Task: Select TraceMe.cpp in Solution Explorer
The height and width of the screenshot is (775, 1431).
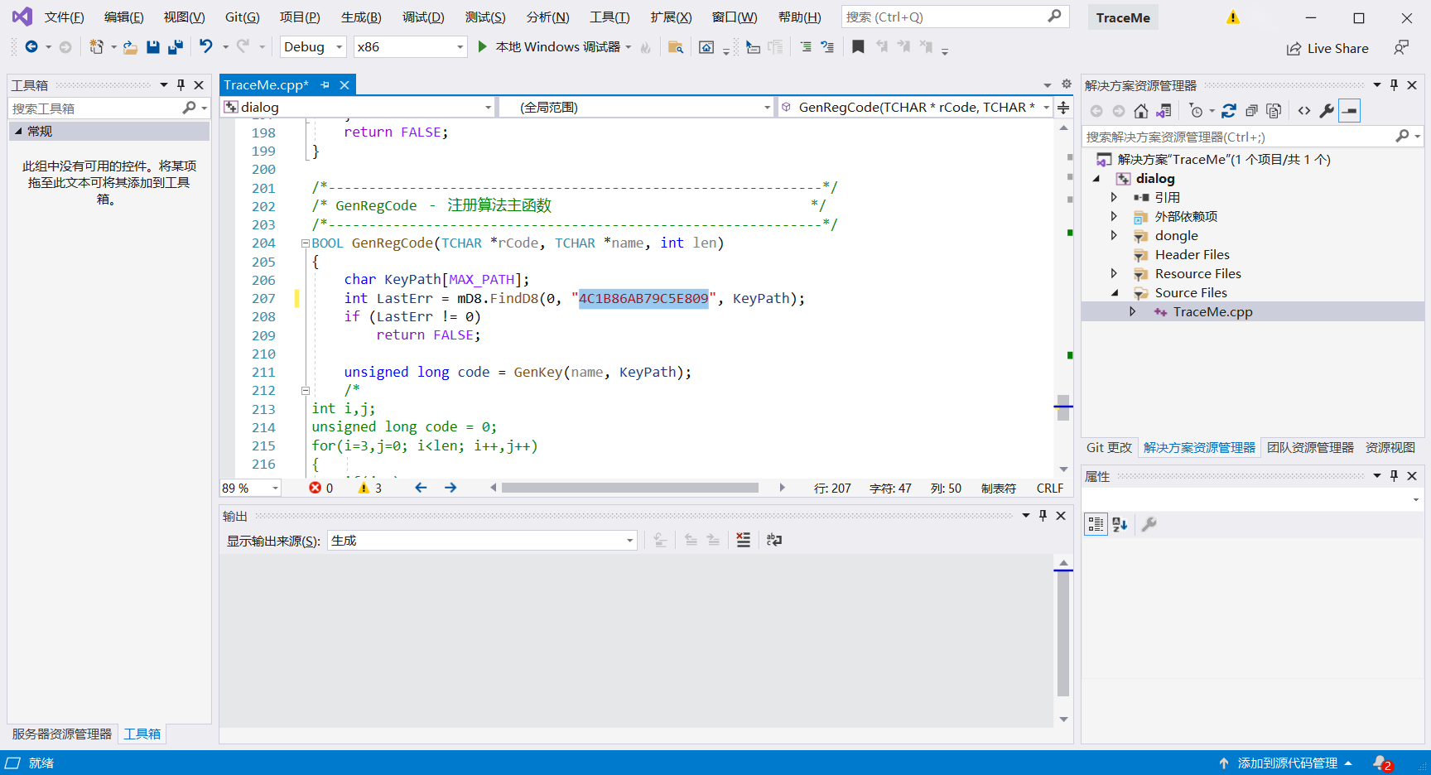Action: (x=1212, y=312)
